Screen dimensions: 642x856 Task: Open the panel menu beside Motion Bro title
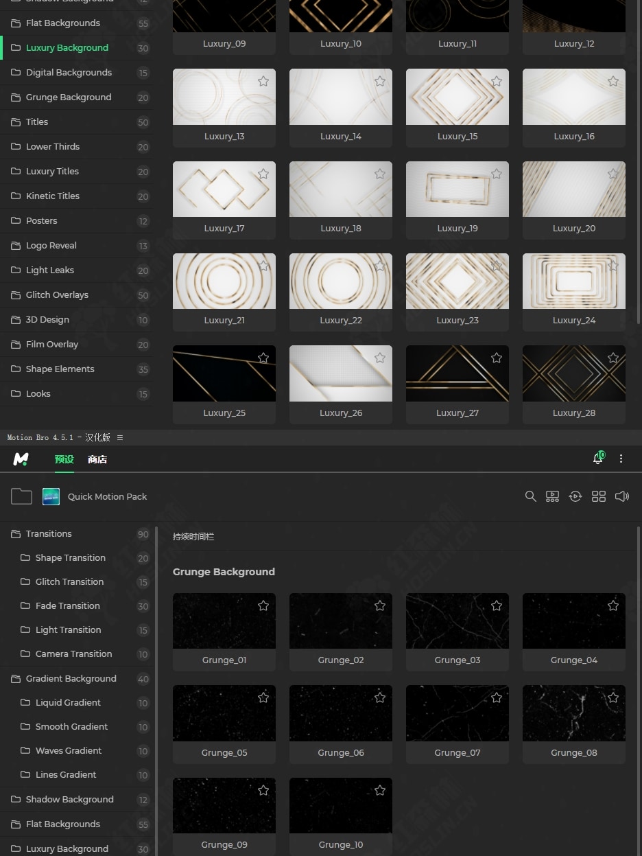[x=120, y=437]
